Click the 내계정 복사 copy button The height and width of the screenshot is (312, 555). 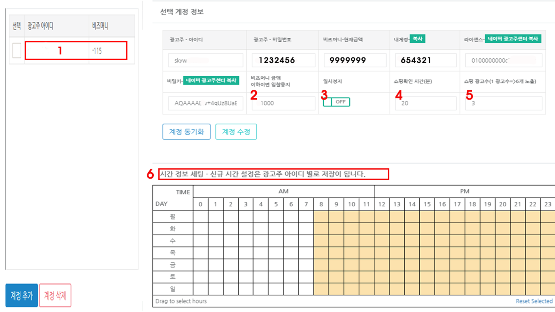[417, 38]
